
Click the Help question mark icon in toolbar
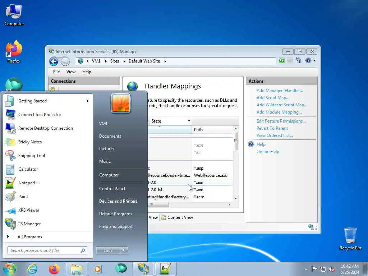click(x=308, y=60)
